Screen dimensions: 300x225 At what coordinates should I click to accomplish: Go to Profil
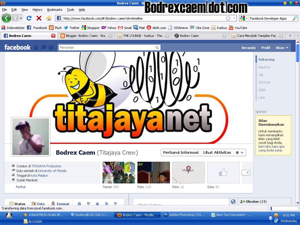pos(266,48)
